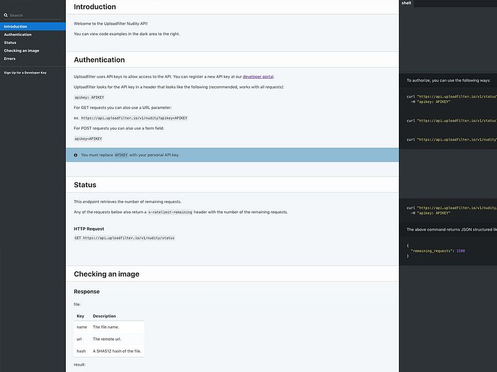The width and height of the screenshot is (497, 372).
Task: Click the curl nudity command under Status
Action: click(x=452, y=210)
